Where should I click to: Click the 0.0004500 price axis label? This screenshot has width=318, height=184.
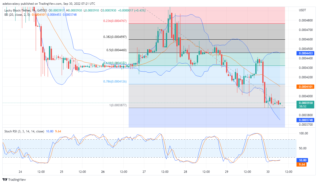[x=306, y=49]
